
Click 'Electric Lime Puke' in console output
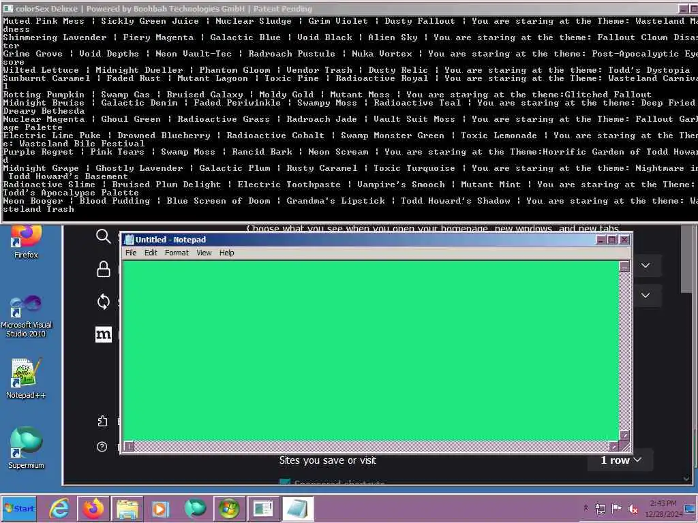52,136
